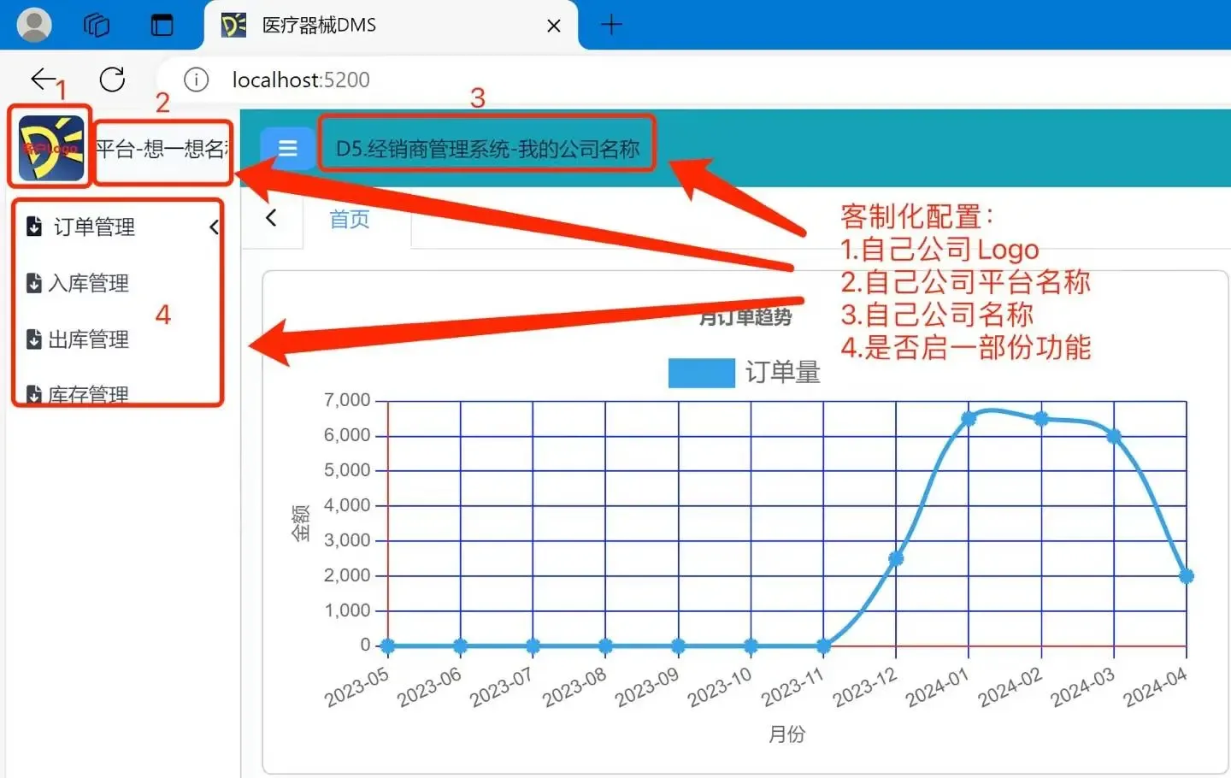Go back with the browser arrow
Viewport: 1231px width, 778px height.
43,80
